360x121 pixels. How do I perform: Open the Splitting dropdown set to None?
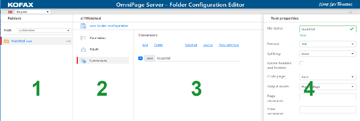pos(328,54)
